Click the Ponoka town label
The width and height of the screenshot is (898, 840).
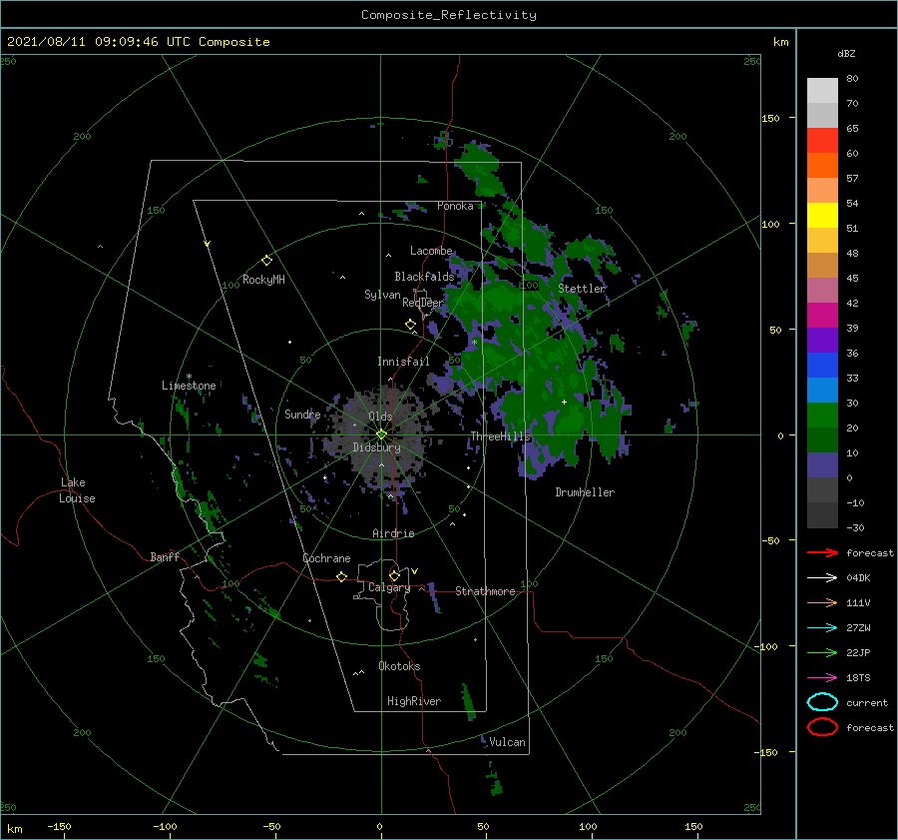click(x=455, y=206)
